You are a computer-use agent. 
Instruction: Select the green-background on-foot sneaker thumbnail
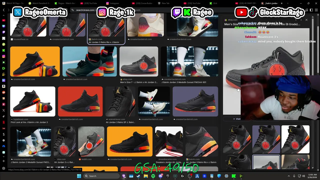point(89,61)
